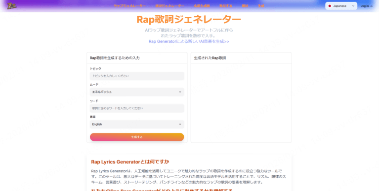This screenshot has width=379, height=191.
Task: Click the 生成されたRap歌詞 panel title
Action: (210, 58)
